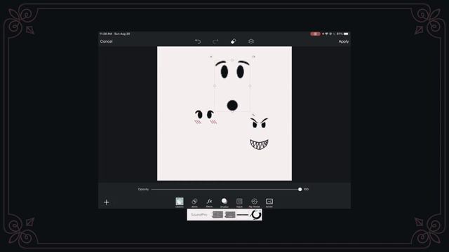449x252 pixels.
Task: Tap the top-right handle of selection box
Action: click(x=253, y=57)
